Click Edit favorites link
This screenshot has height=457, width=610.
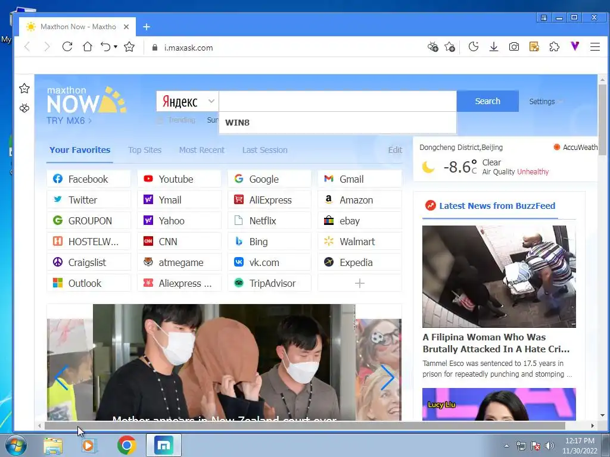(x=395, y=150)
